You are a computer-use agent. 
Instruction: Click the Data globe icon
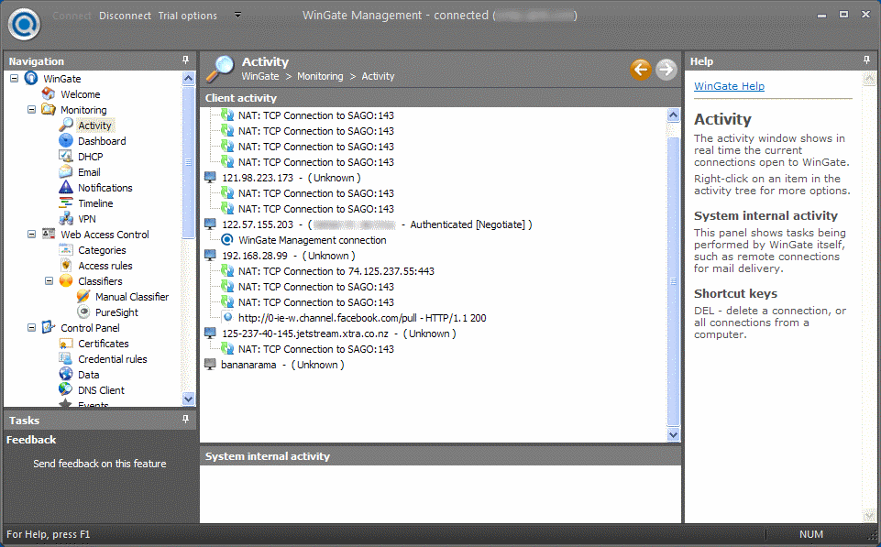[66, 374]
